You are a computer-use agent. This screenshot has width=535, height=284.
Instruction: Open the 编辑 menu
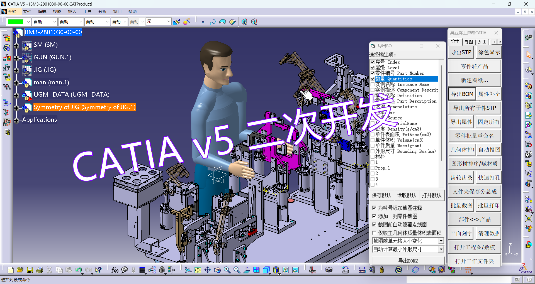[42, 11]
